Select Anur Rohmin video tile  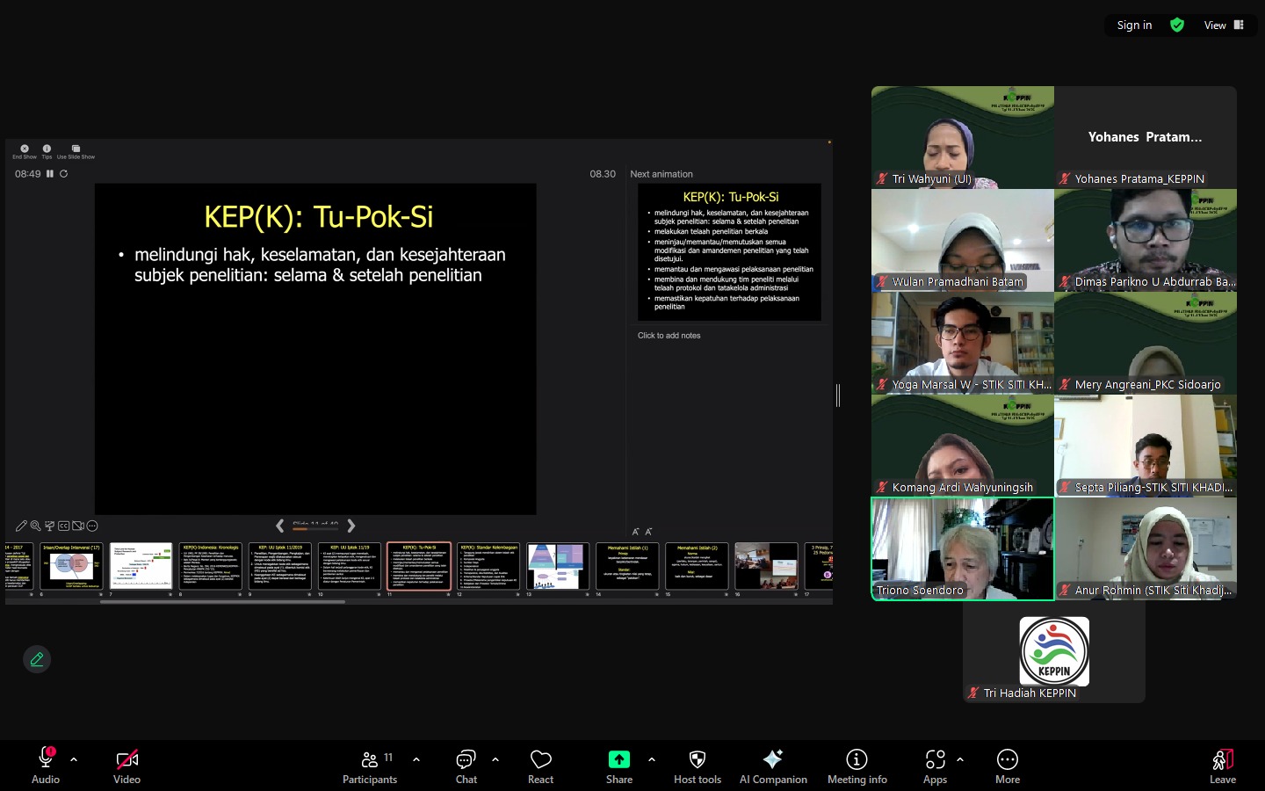(1146, 548)
